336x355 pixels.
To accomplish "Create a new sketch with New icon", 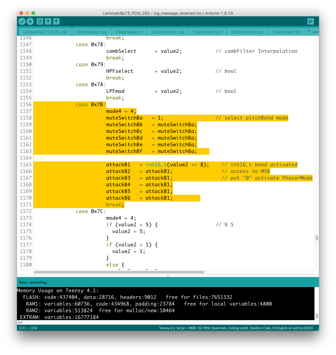I will click(40, 21).
